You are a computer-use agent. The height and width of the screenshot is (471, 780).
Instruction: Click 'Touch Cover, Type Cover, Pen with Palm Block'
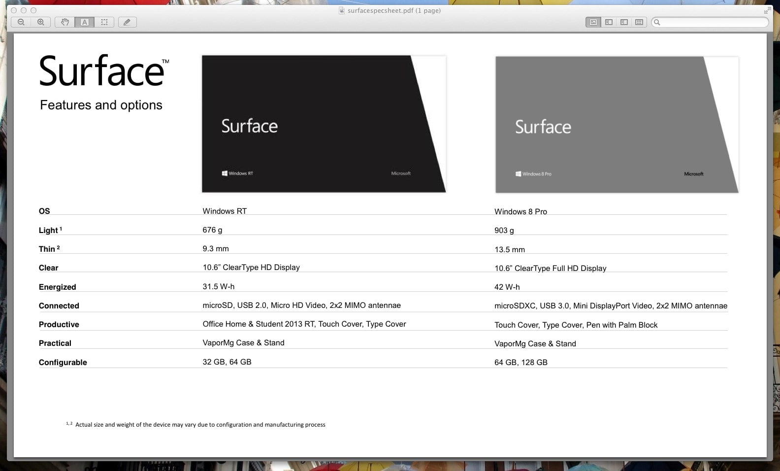(576, 325)
